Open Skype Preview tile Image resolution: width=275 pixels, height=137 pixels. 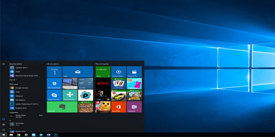point(54,95)
